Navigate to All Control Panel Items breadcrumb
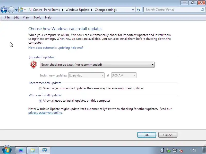The height and width of the screenshot is (154, 206). click(x=44, y=10)
